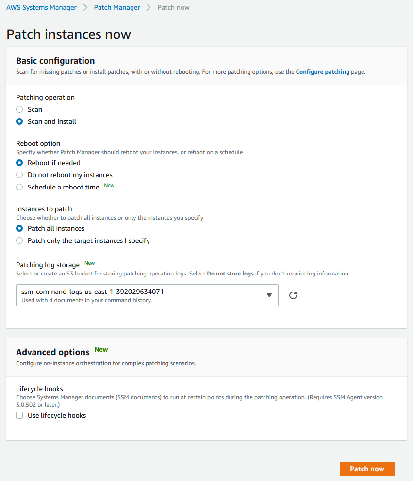The height and width of the screenshot is (481, 413).
Task: Enable the Use lifecycle hooks checkbox
Action: pyautogui.click(x=19, y=415)
